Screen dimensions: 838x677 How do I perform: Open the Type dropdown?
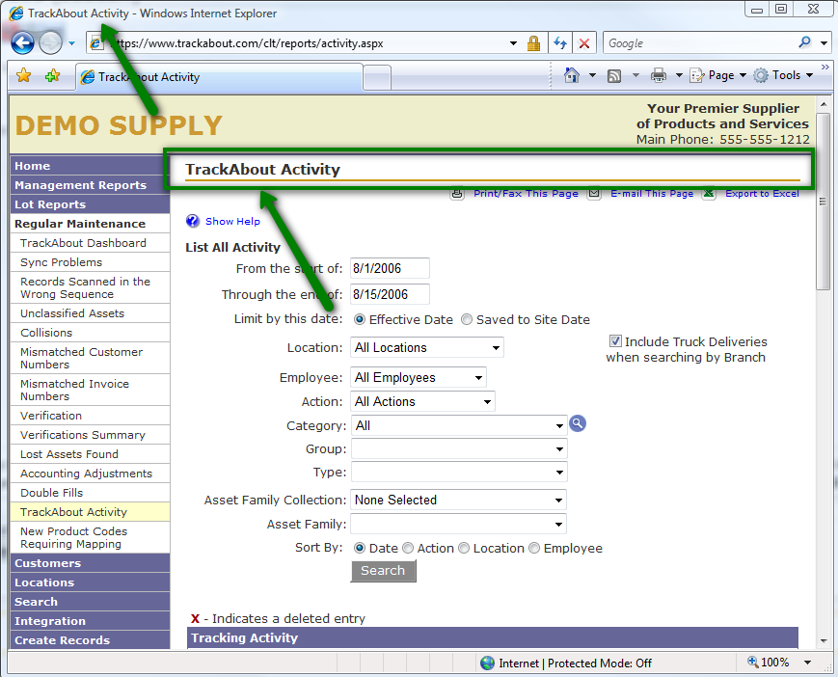pyautogui.click(x=459, y=472)
